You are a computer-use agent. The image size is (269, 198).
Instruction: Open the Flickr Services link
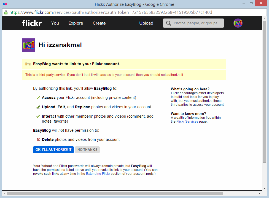point(187,122)
